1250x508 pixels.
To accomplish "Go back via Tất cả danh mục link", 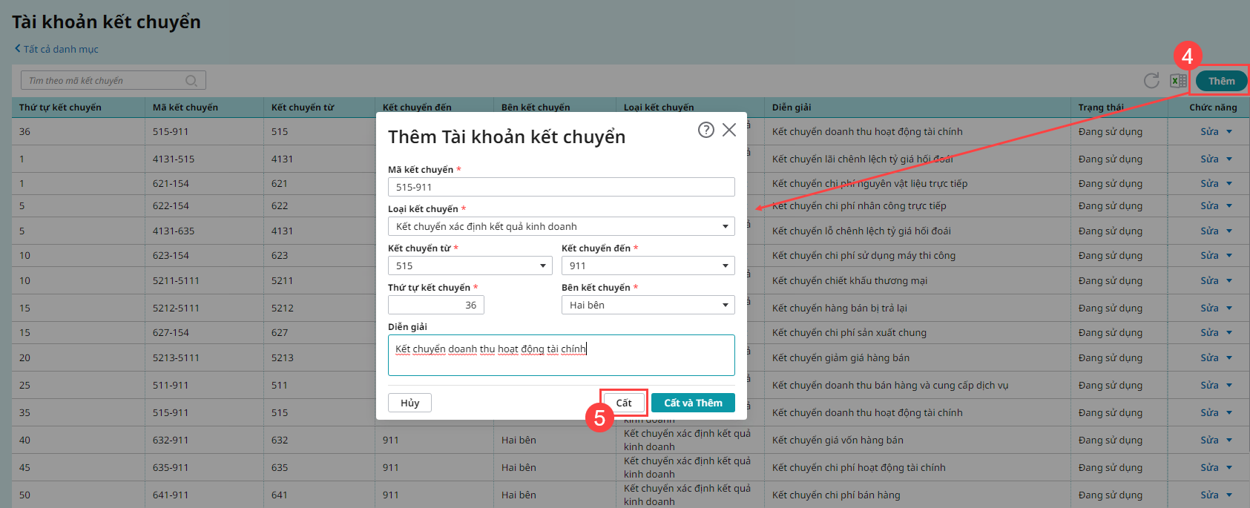I will (56, 49).
